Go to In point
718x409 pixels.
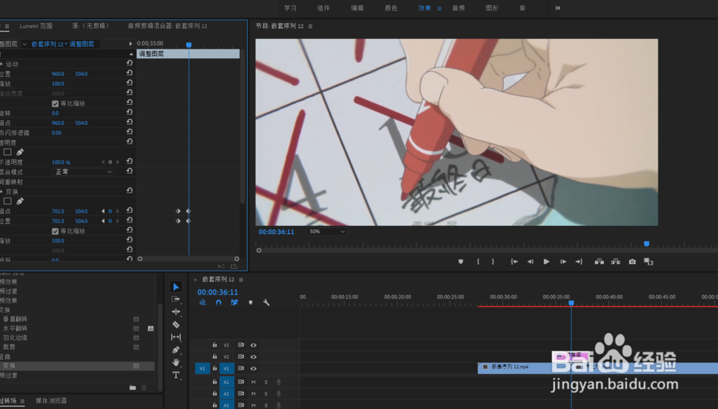pyautogui.click(x=514, y=262)
